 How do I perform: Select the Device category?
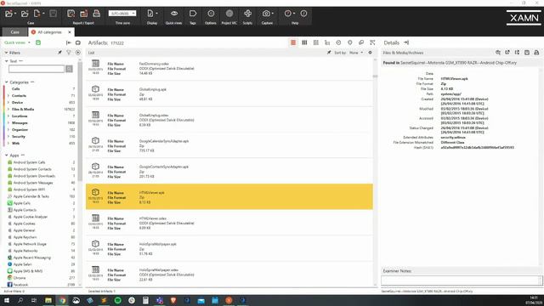point(17,102)
